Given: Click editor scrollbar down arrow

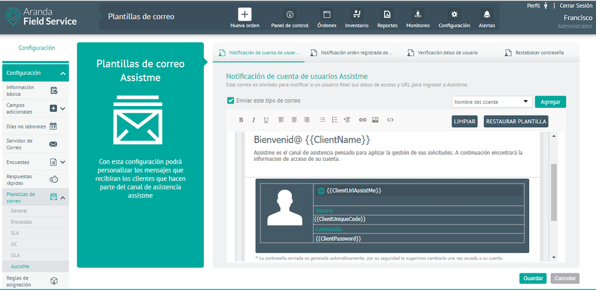Looking at the screenshot, I should [554, 258].
